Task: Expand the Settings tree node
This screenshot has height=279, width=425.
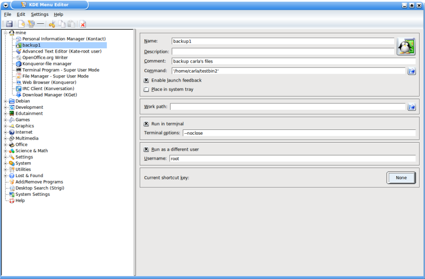Action: pos(5,157)
